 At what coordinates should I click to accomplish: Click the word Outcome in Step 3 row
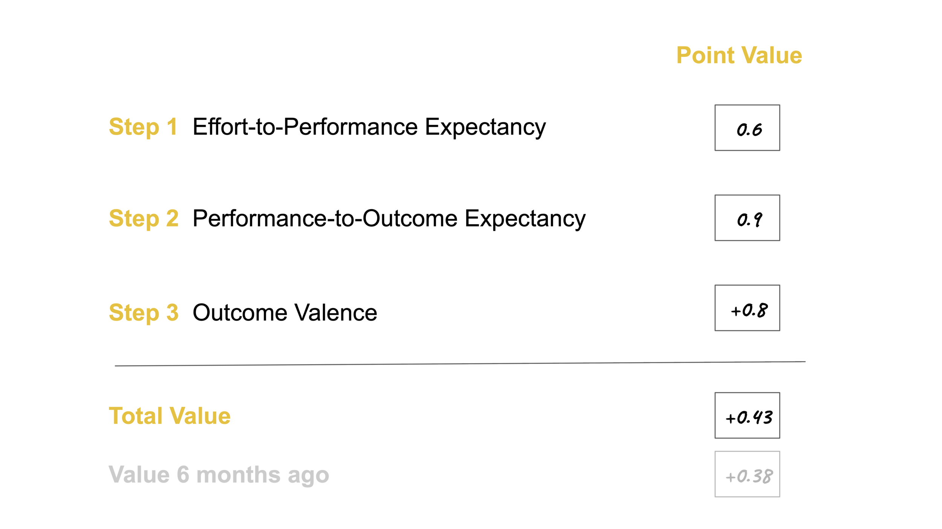pyautogui.click(x=240, y=312)
